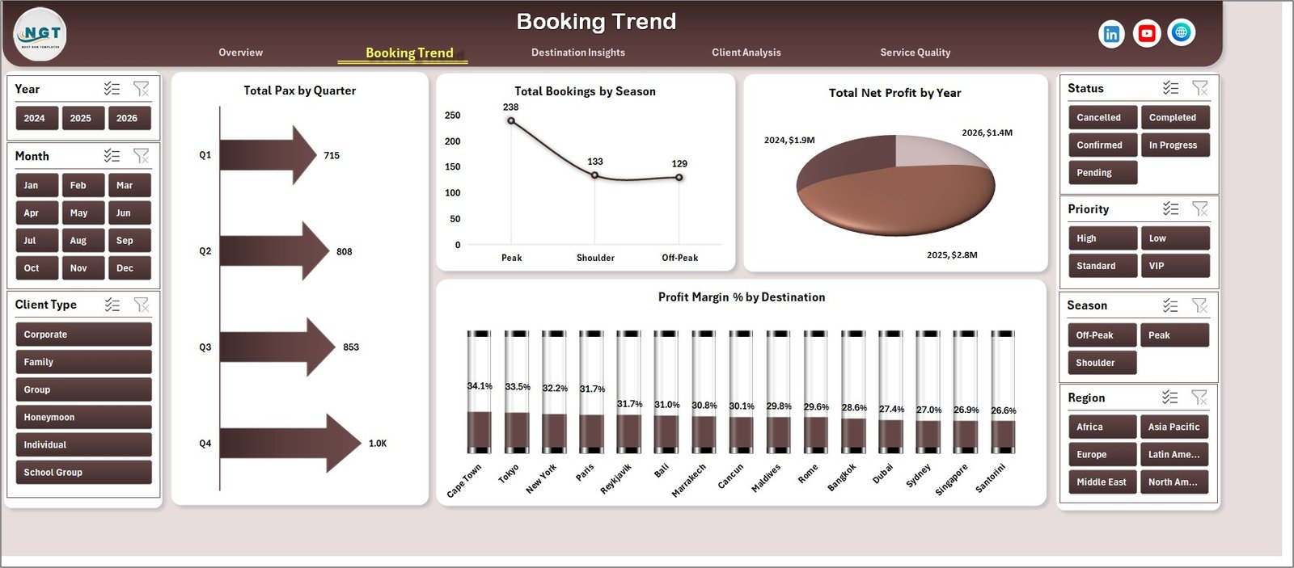Open the website globe icon
1294x568 pixels.
pos(1182,32)
